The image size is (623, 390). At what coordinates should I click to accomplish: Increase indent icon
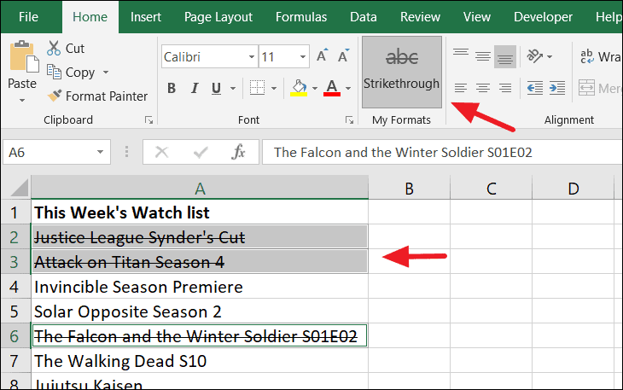(557, 88)
